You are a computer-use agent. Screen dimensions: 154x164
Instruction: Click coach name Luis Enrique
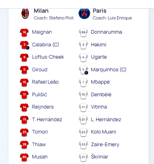point(120,18)
